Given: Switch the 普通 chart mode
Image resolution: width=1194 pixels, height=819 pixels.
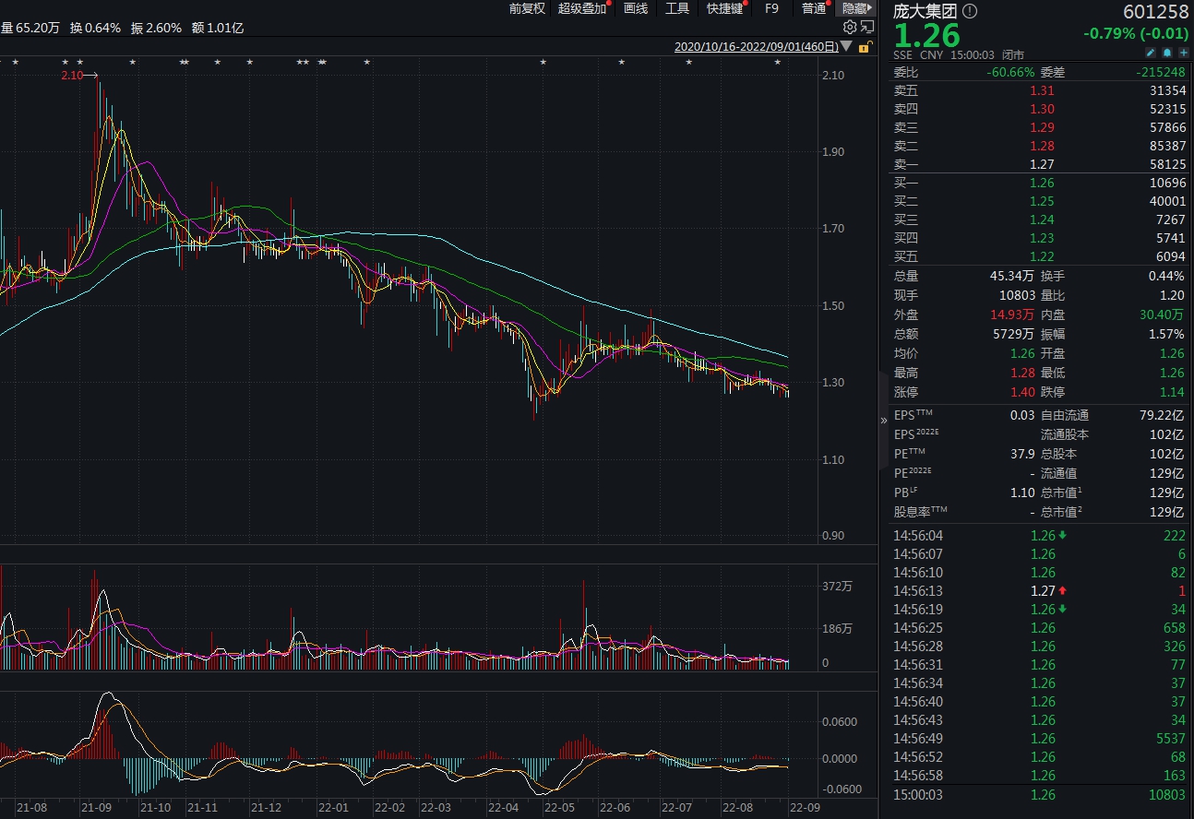Looking at the screenshot, I should pos(814,8).
